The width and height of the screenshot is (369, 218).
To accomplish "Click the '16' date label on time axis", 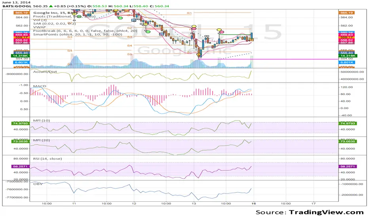I will (253, 203).
